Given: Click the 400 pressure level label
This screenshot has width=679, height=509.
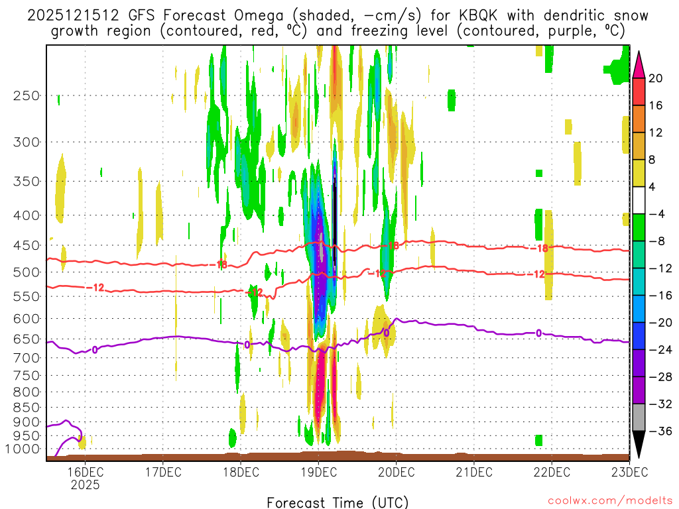Looking at the screenshot, I should coord(27,215).
